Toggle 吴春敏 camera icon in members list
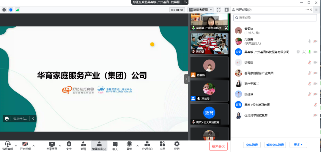The image size is (321, 152). click(x=315, y=52)
